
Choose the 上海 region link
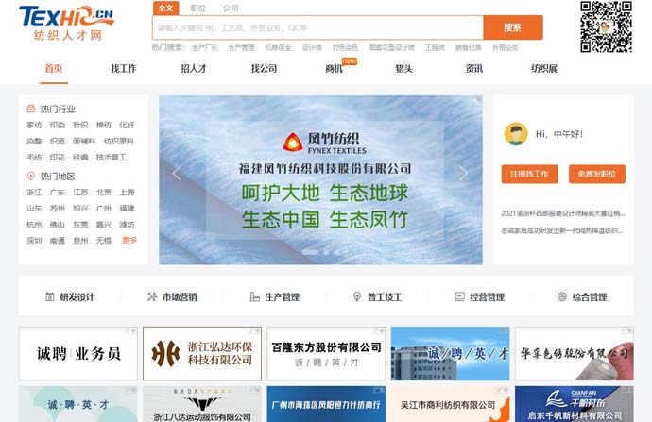128,193
